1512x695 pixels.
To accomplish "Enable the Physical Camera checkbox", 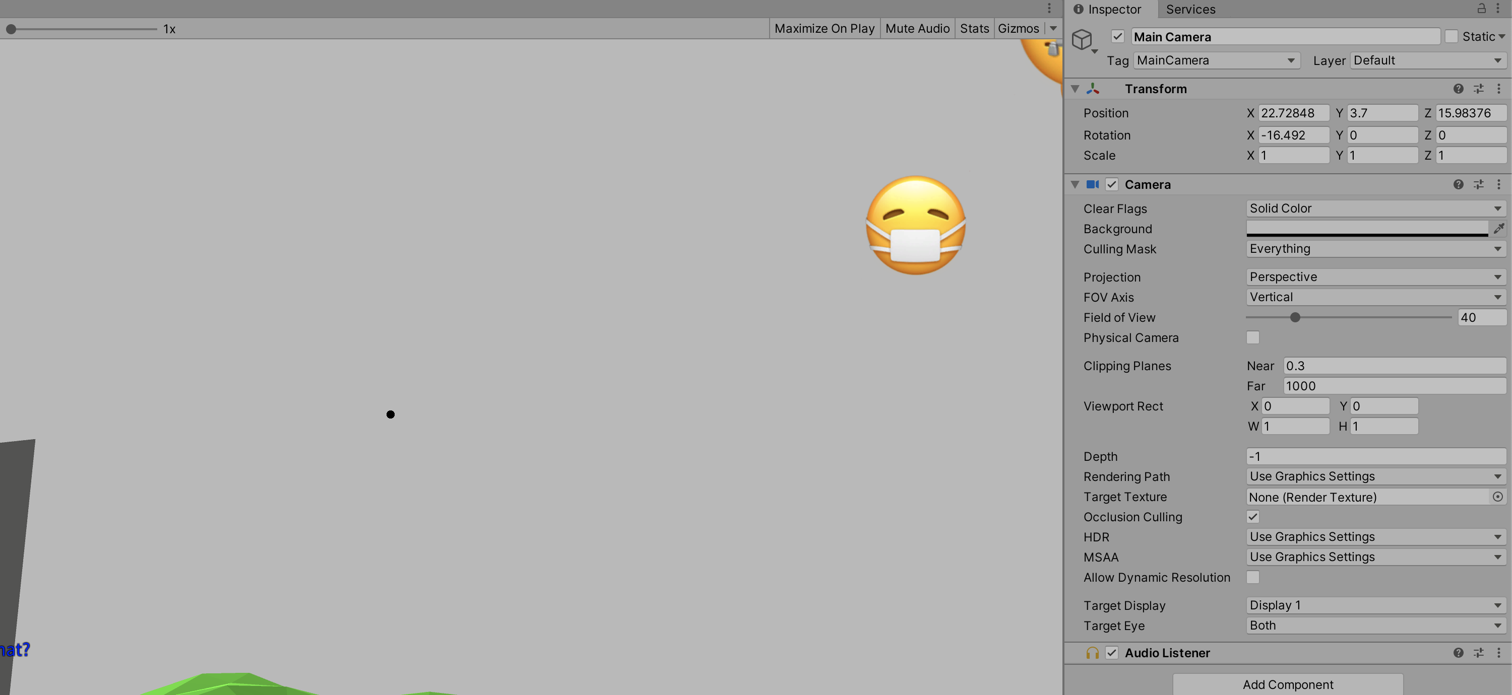I will pos(1252,337).
